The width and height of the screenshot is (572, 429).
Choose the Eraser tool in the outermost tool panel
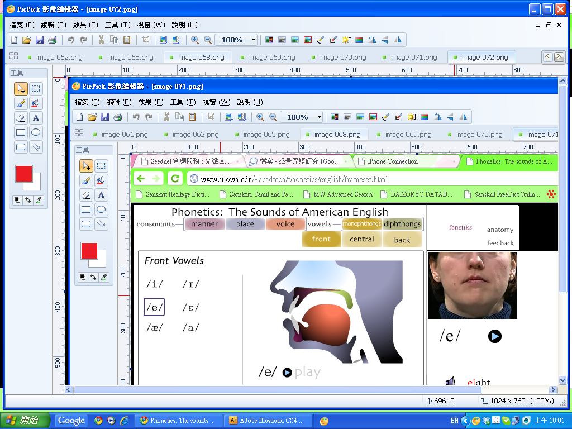coord(21,118)
